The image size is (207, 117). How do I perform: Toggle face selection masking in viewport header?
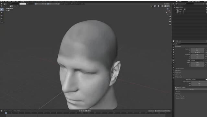[x=10, y=6]
